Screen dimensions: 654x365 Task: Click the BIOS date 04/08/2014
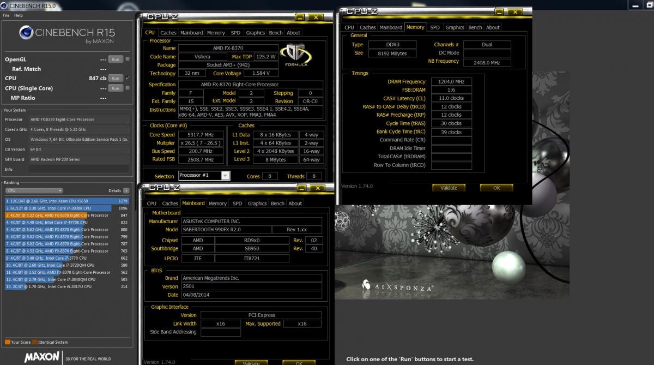(x=251, y=295)
